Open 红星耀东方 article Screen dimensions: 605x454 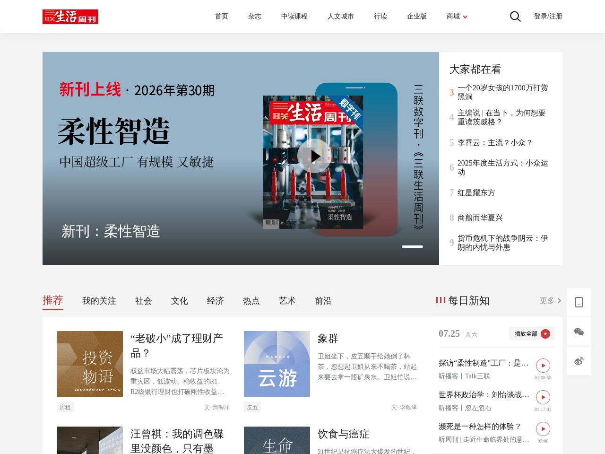[x=476, y=192]
